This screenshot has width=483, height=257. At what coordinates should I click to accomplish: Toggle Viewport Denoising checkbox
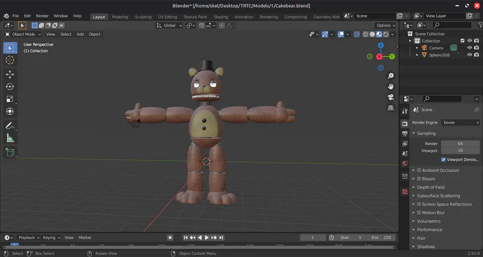pyautogui.click(x=443, y=160)
